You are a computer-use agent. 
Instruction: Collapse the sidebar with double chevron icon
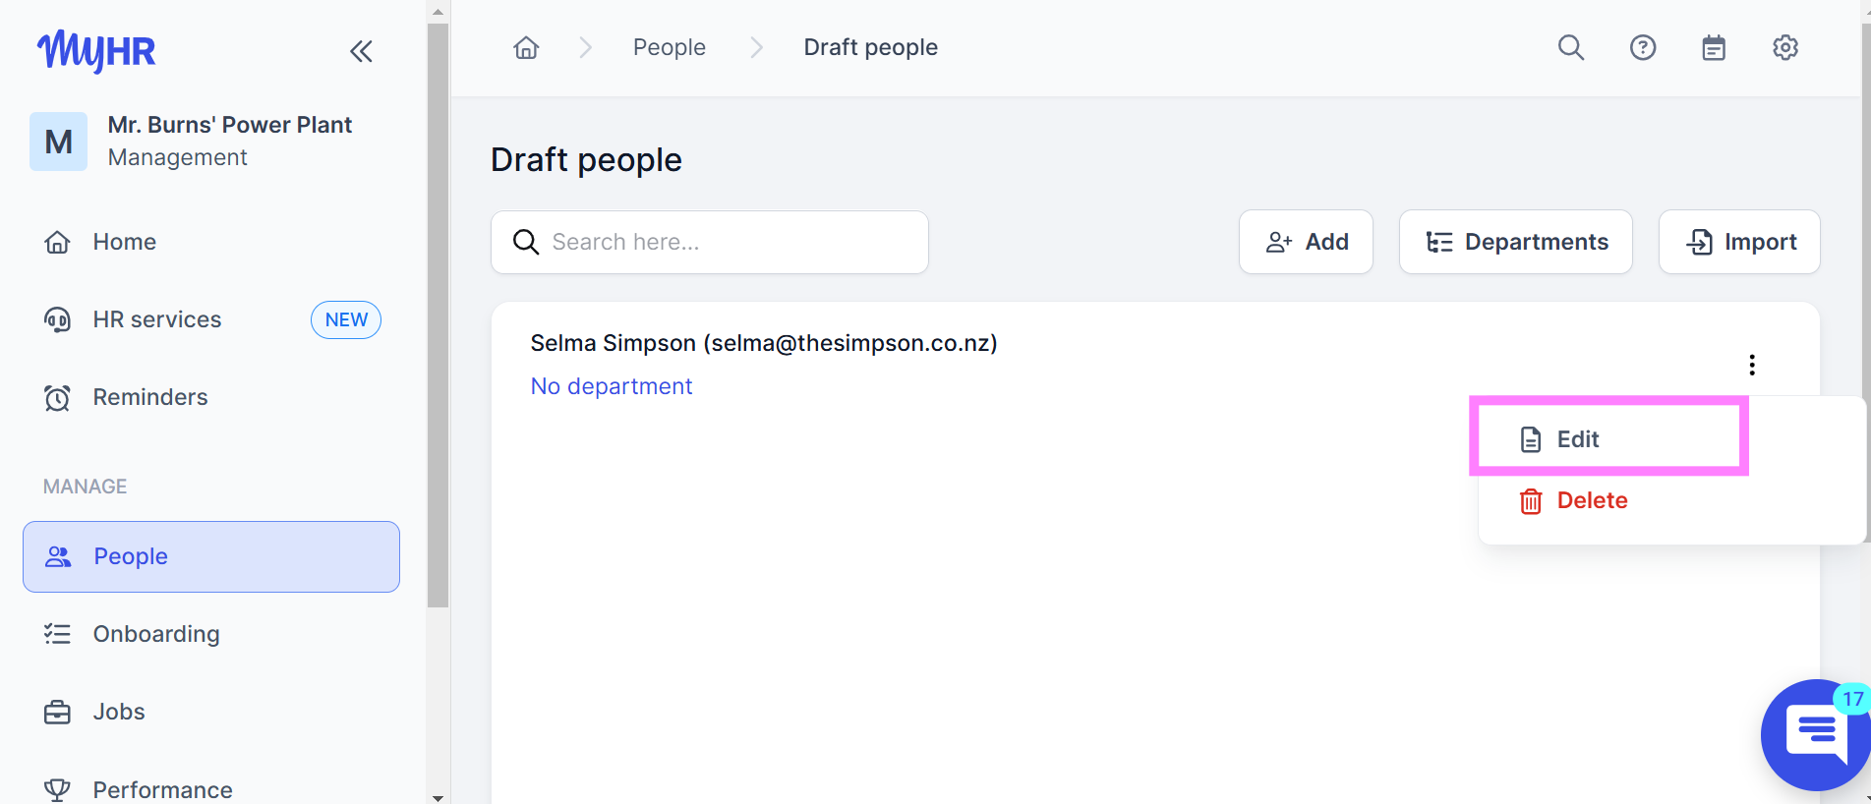(361, 51)
